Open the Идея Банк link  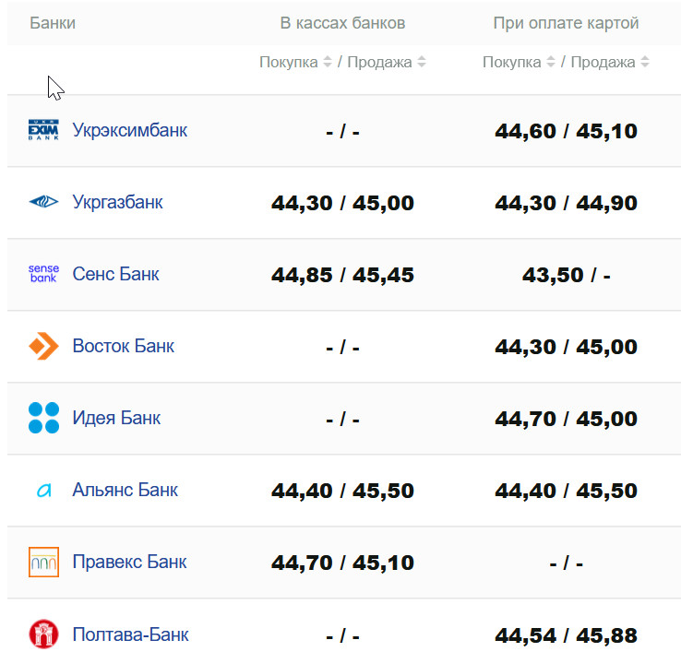[116, 418]
